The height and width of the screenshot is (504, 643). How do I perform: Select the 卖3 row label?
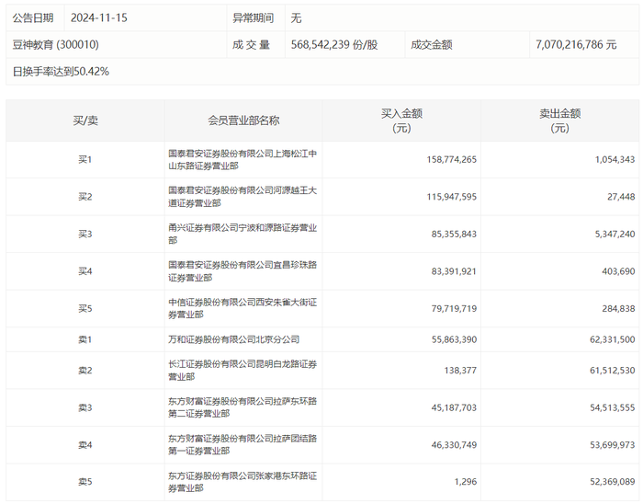[x=85, y=407]
